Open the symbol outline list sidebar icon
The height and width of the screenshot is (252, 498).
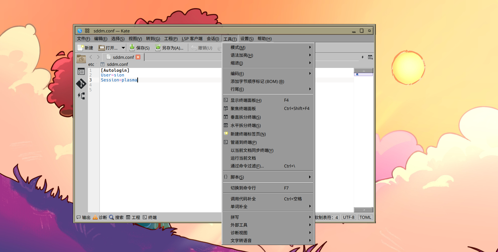[81, 72]
